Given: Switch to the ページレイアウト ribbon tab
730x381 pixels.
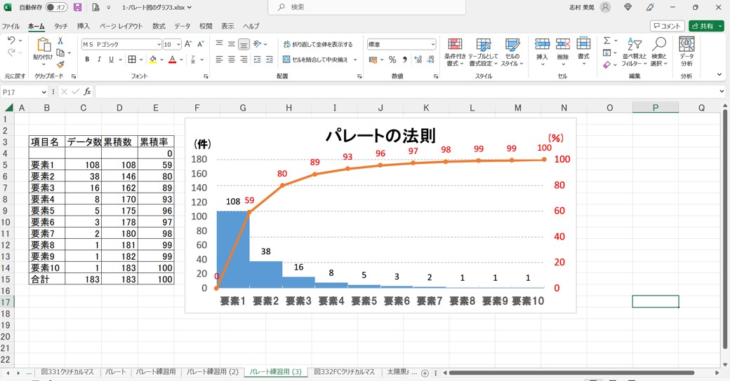Looking at the screenshot, I should coord(121,26).
